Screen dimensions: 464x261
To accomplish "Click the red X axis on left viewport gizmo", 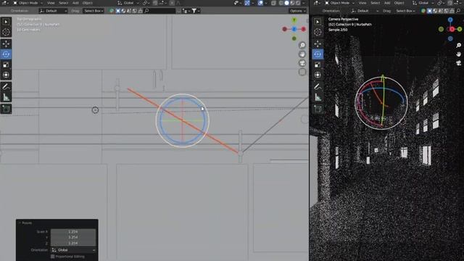I will (x=303, y=29).
